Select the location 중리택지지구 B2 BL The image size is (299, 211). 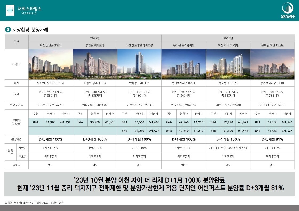coord(184,83)
